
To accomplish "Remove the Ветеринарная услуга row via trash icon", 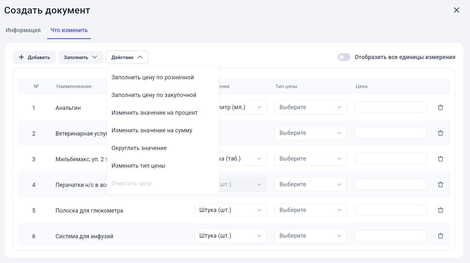I will click(x=440, y=133).
